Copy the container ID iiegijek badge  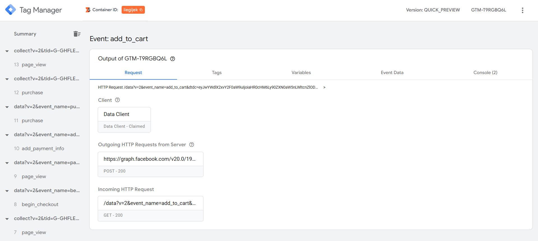click(x=133, y=10)
